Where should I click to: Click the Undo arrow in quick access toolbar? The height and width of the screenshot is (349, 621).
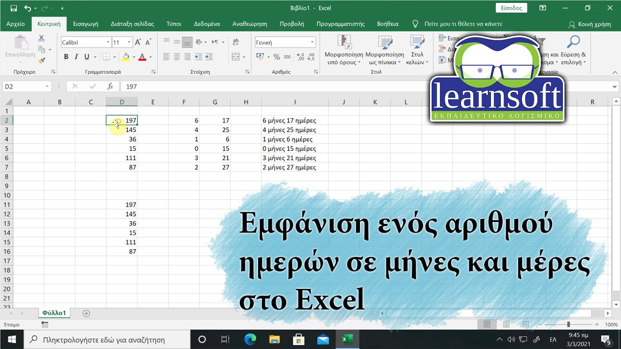[x=27, y=8]
